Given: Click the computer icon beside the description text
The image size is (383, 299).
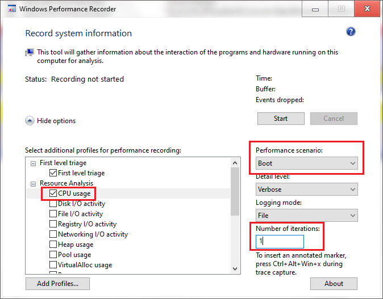Looking at the screenshot, I should click(30, 52).
